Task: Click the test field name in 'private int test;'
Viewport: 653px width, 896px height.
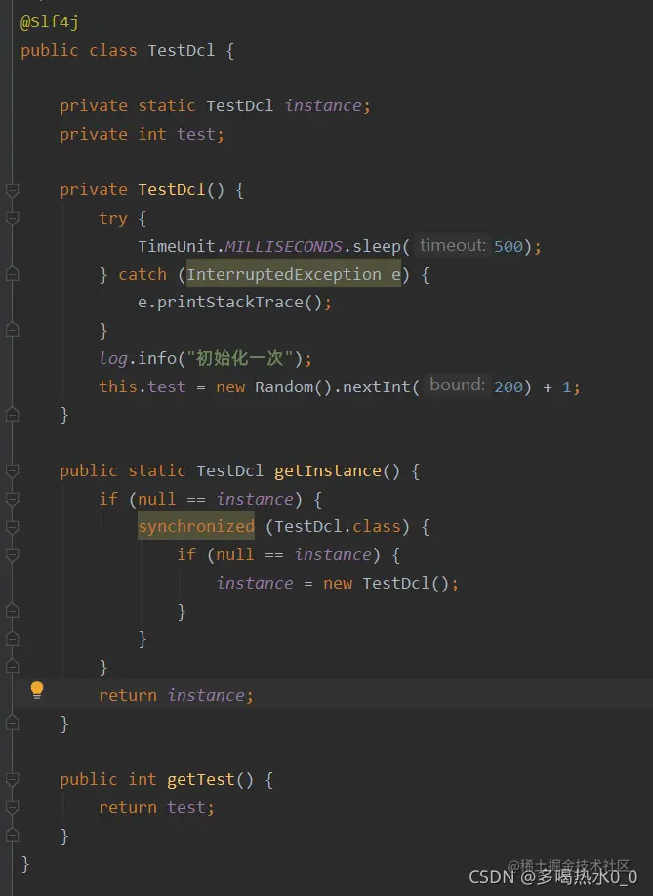Action: [x=196, y=134]
